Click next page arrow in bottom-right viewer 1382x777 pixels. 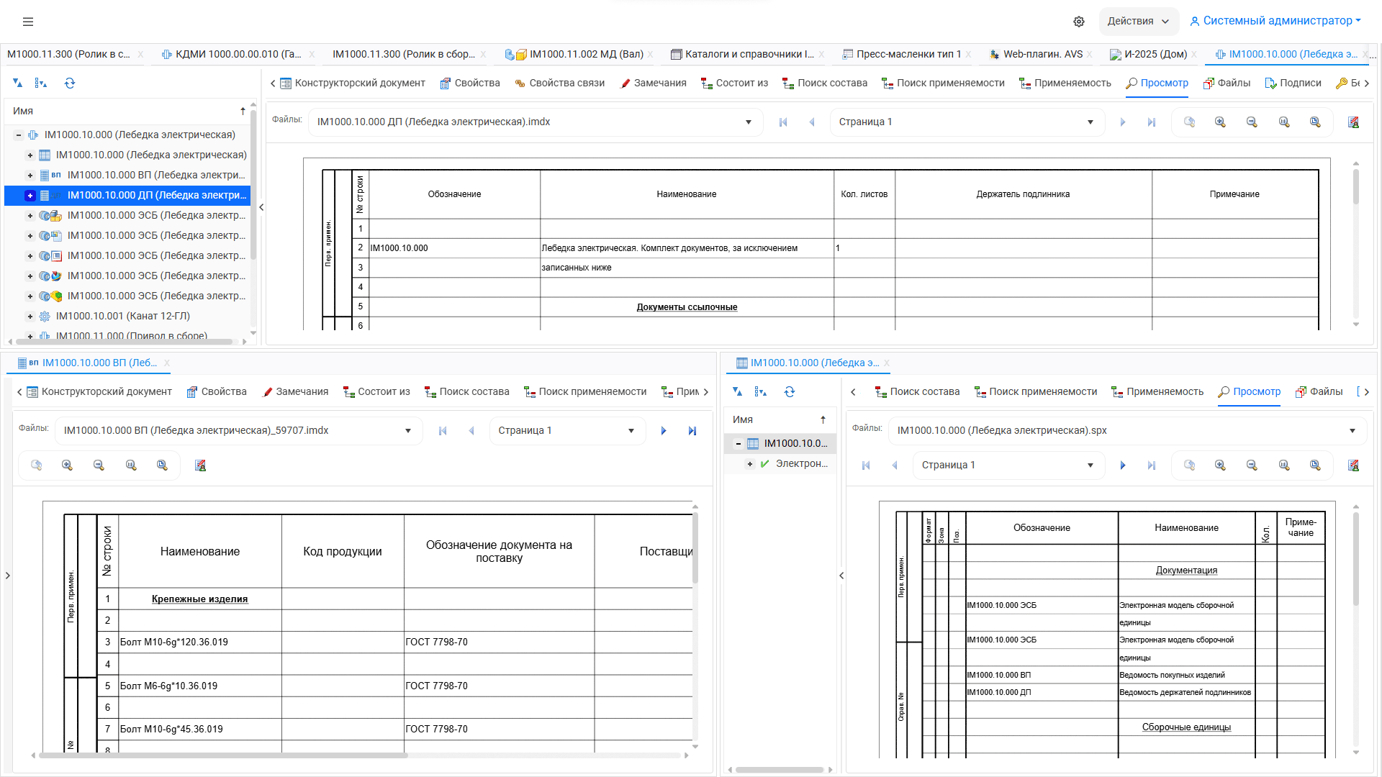(x=1122, y=465)
